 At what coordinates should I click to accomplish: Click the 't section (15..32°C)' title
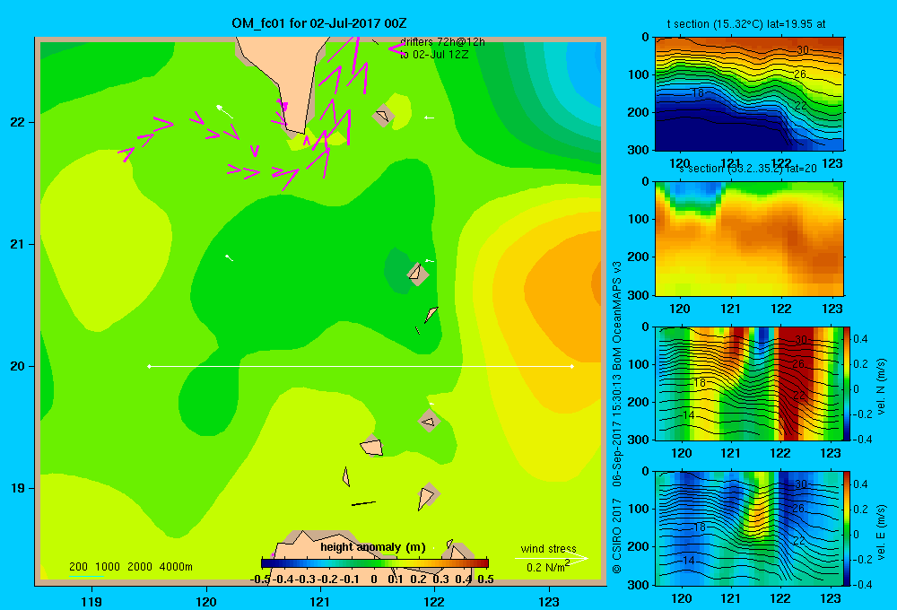click(746, 24)
